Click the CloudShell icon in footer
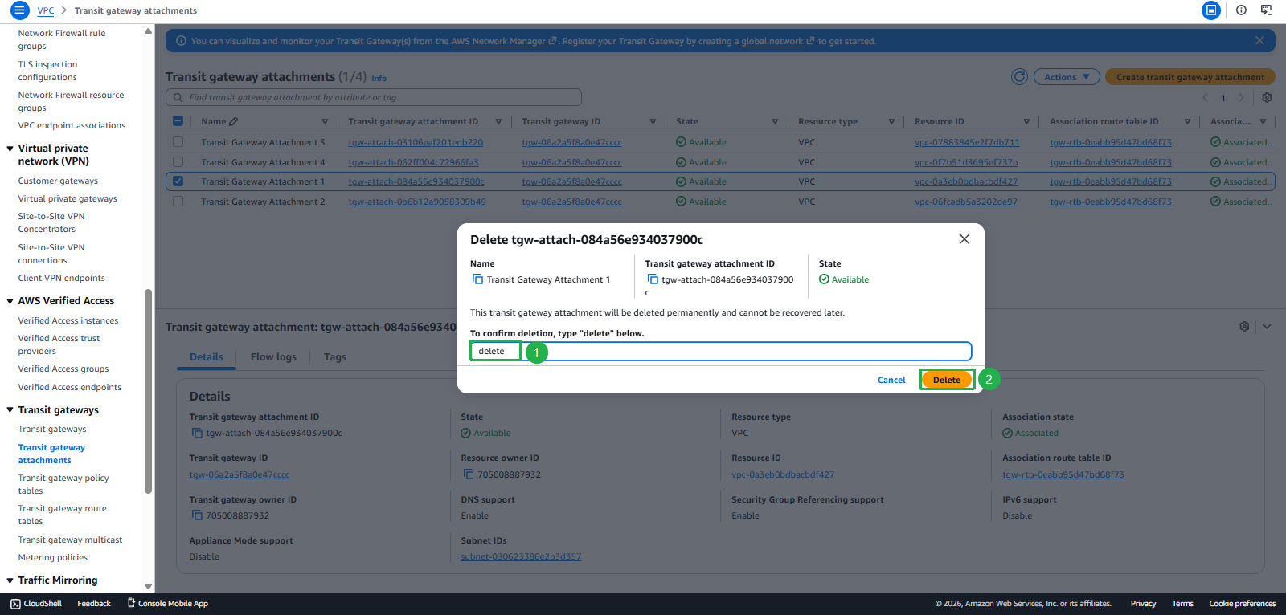 [15, 604]
